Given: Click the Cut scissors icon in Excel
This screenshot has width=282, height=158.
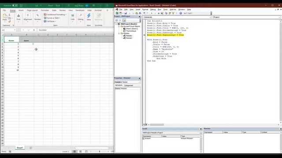Looking at the screenshot, I should [10, 15].
